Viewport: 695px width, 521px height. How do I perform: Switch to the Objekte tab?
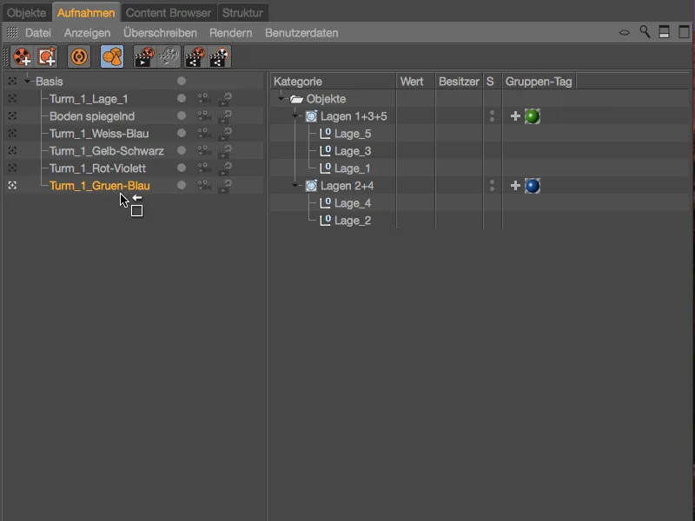point(27,13)
